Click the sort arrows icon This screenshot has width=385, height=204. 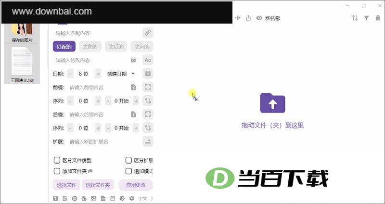tap(355, 18)
